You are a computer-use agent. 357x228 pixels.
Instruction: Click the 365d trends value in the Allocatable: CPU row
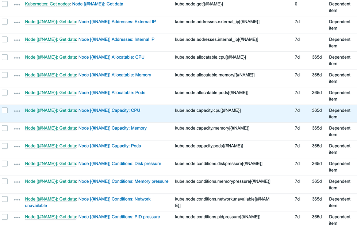(317, 57)
